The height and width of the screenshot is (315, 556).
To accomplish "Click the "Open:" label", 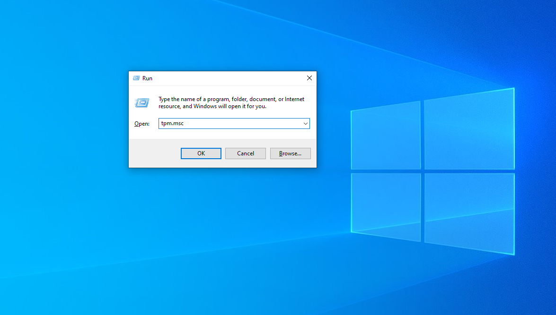I will [x=141, y=124].
